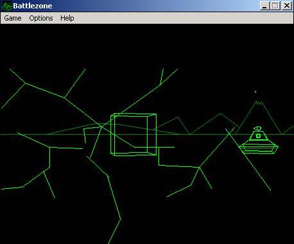Click the Battlezone title bar text

pyautogui.click(x=33, y=6)
